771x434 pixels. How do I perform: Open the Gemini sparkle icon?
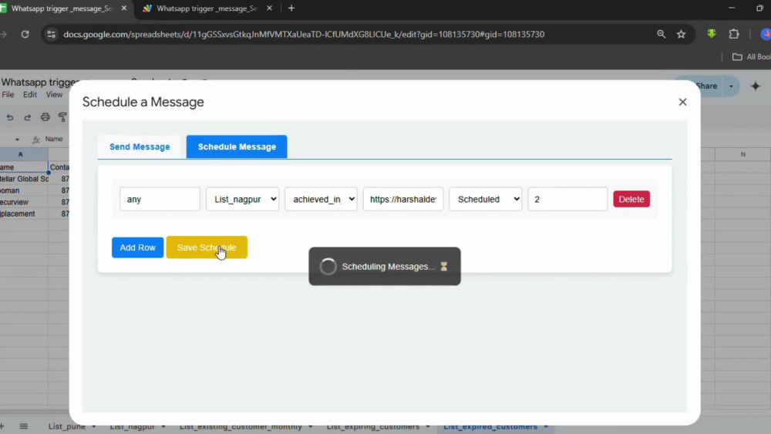coord(756,86)
